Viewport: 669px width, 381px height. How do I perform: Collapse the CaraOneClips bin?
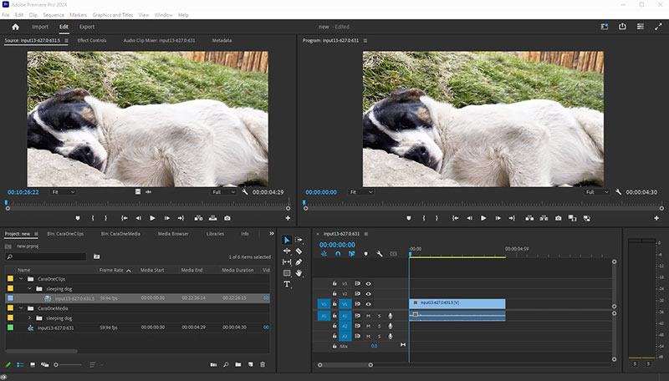pos(21,279)
